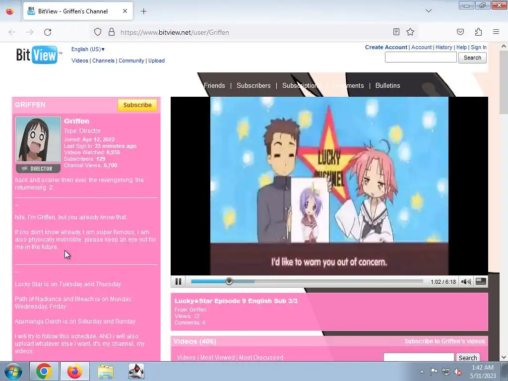
Task: Mute the video player volume icon
Action: point(466,282)
